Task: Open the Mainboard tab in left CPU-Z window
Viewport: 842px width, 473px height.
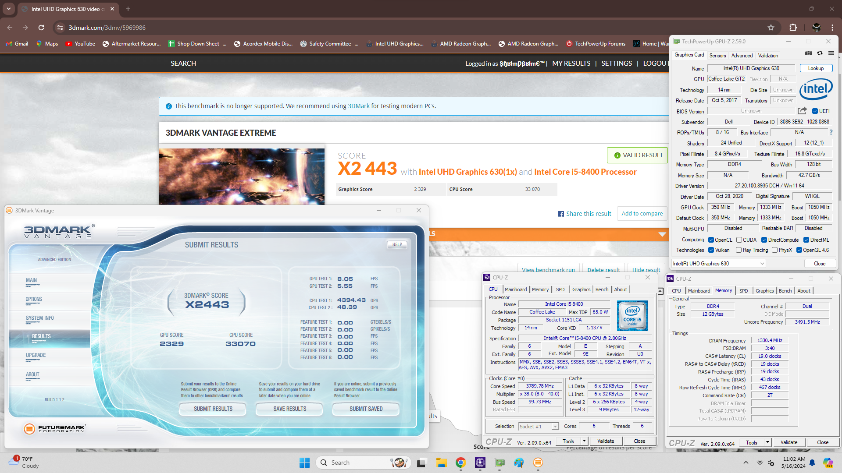Action: (x=516, y=289)
